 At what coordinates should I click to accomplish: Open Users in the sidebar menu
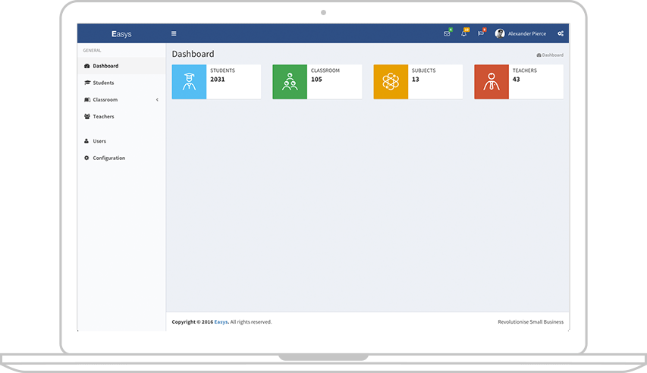[99, 141]
